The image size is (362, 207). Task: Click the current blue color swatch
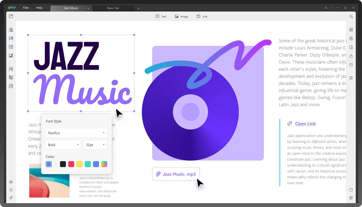(x=49, y=164)
